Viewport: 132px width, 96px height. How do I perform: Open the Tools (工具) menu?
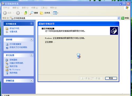coord(44,8)
